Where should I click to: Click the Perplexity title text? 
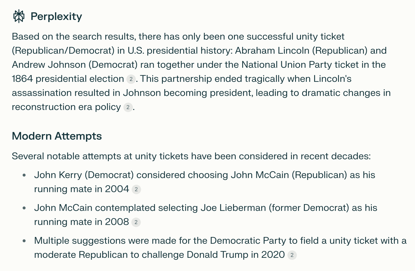coord(56,16)
